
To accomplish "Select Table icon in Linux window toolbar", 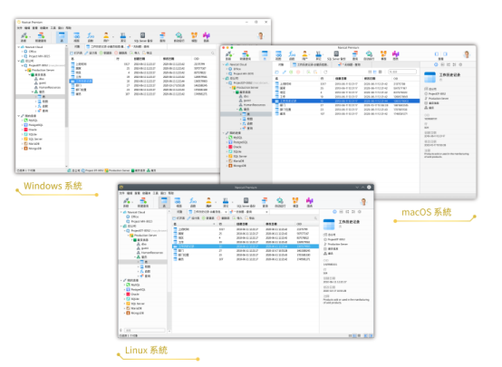I will [164, 201].
